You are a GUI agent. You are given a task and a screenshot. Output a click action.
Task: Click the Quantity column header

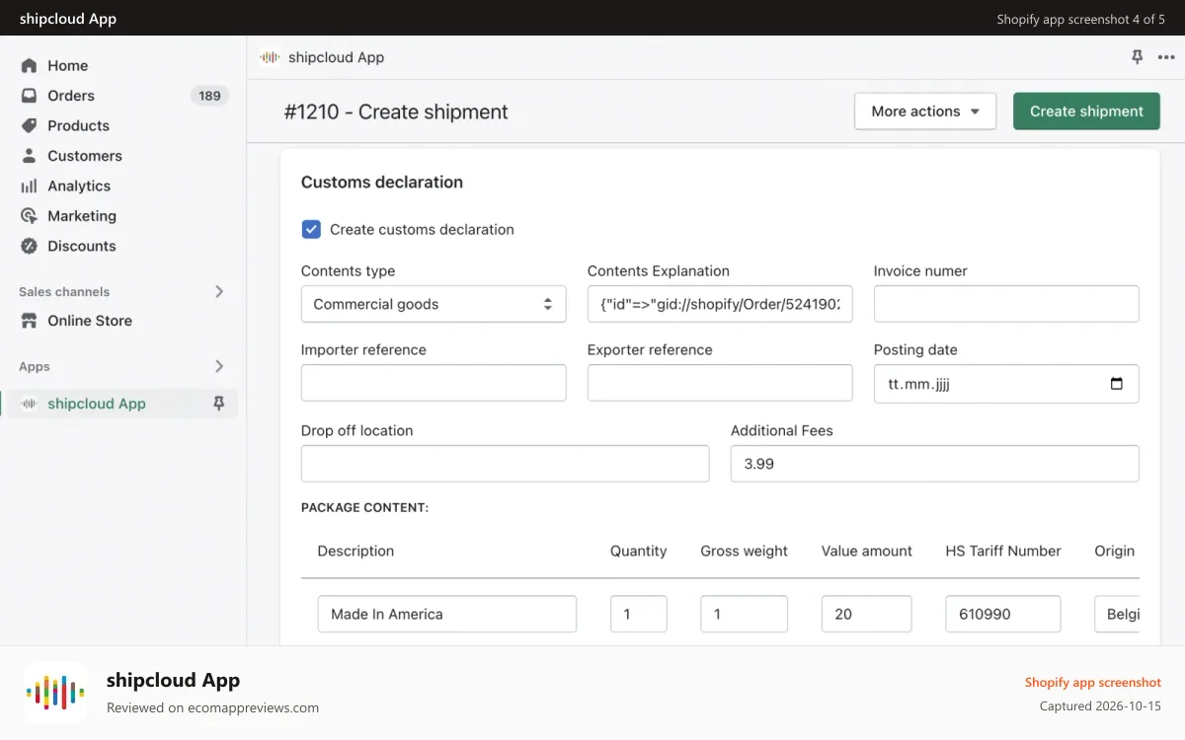tap(639, 551)
